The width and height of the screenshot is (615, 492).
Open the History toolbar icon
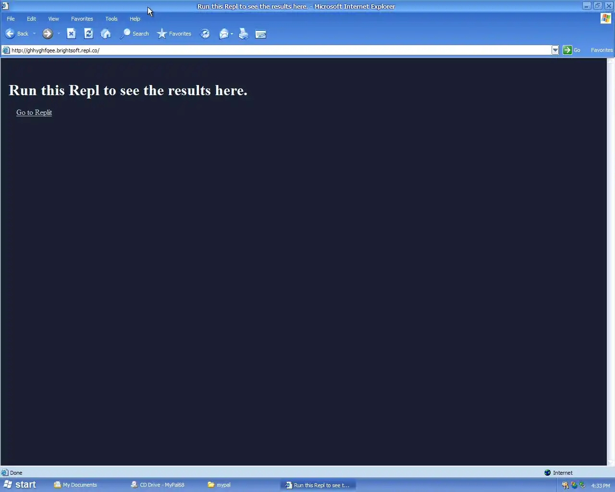tap(205, 34)
